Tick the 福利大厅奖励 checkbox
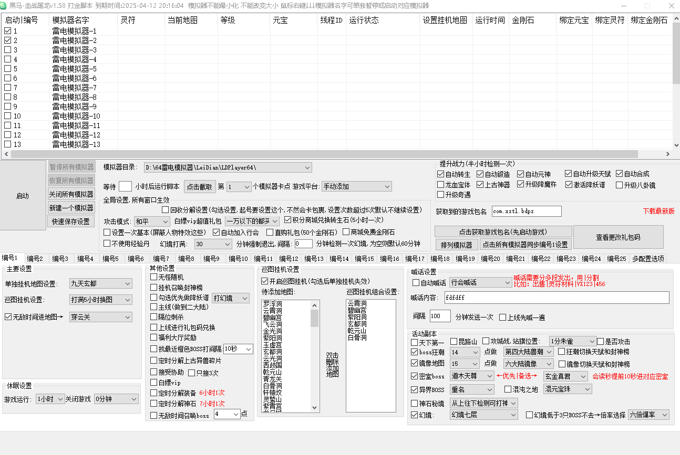The width and height of the screenshot is (680, 455). (154, 337)
